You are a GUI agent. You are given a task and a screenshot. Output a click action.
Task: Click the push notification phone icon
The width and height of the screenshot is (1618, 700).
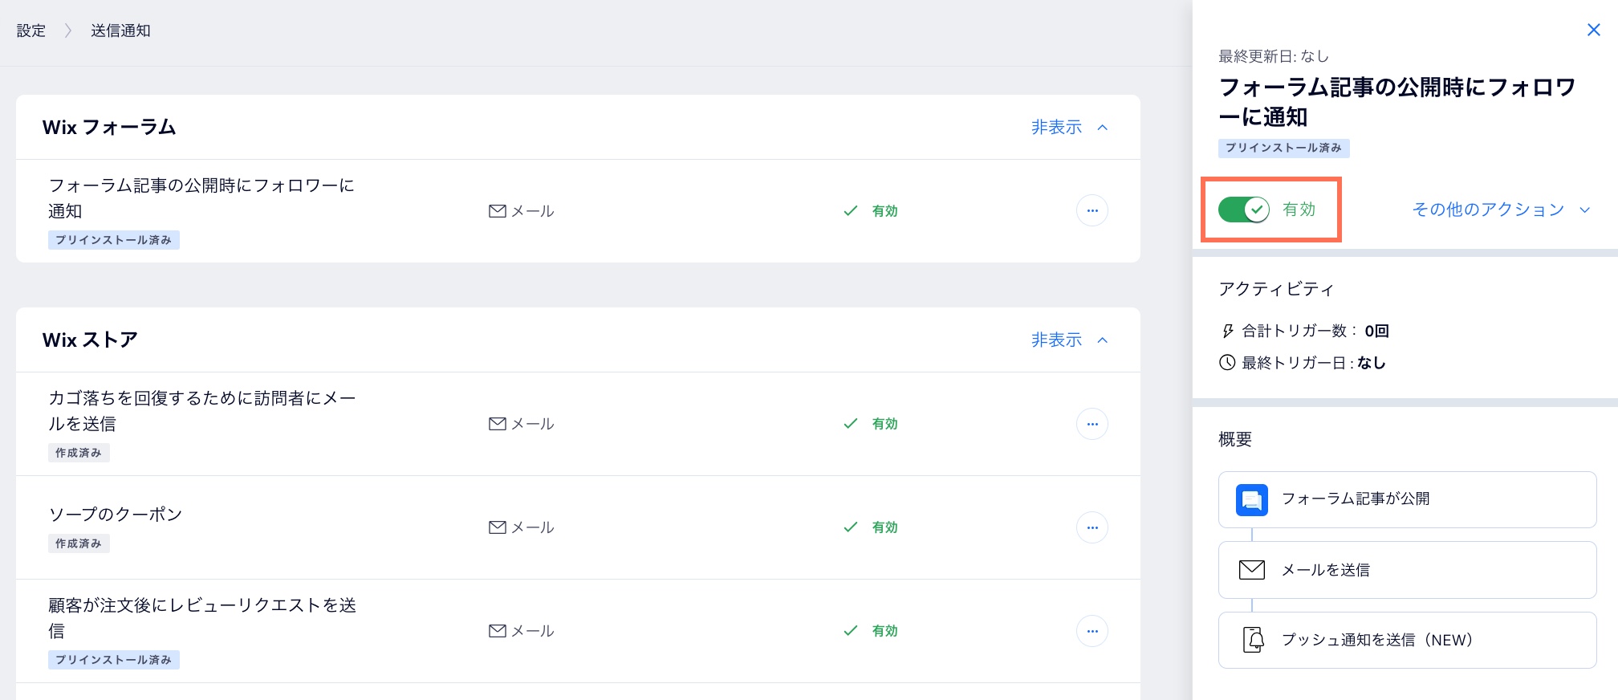point(1253,640)
